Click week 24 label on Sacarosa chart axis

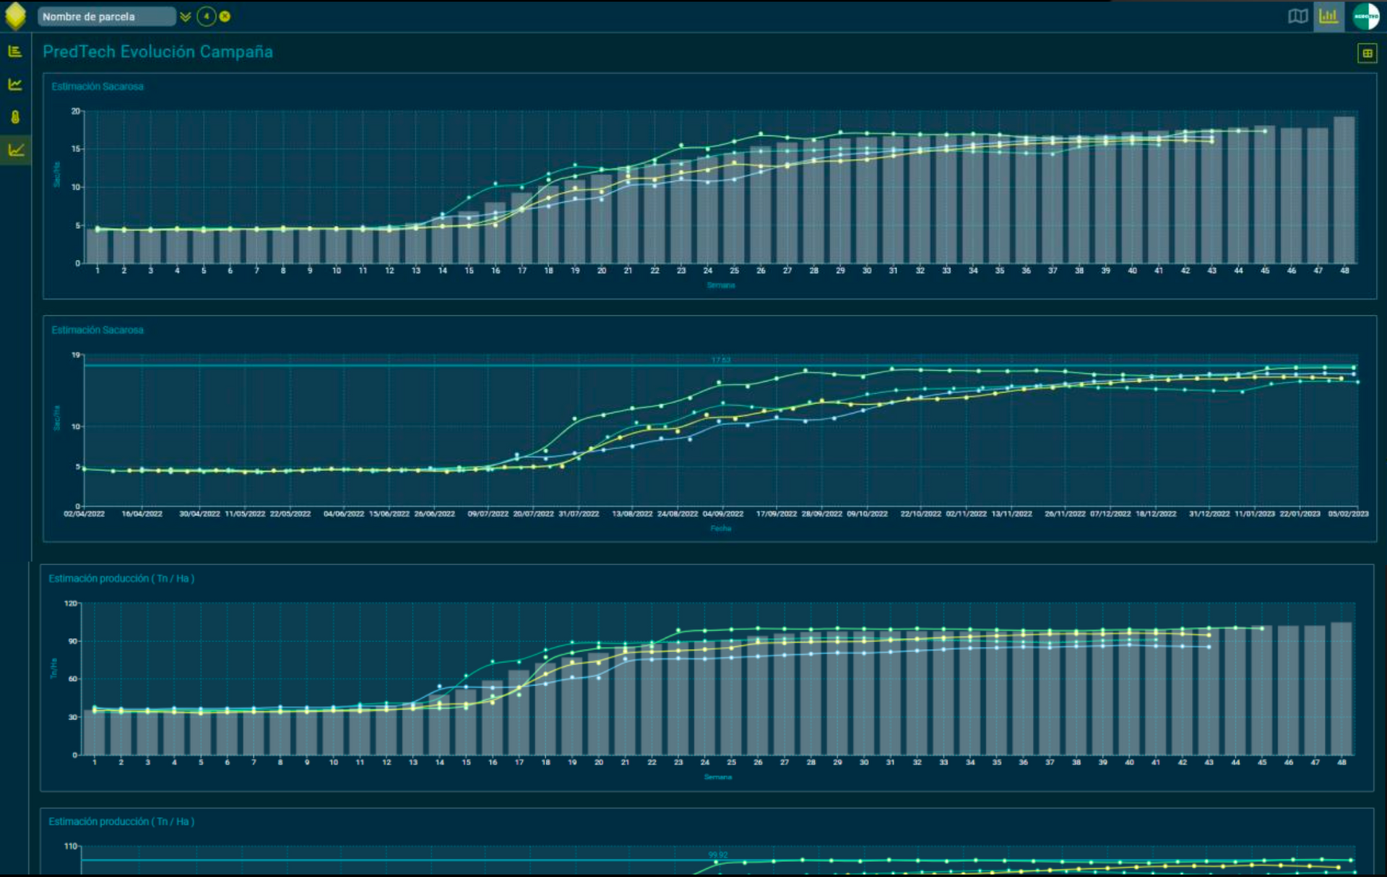(708, 271)
